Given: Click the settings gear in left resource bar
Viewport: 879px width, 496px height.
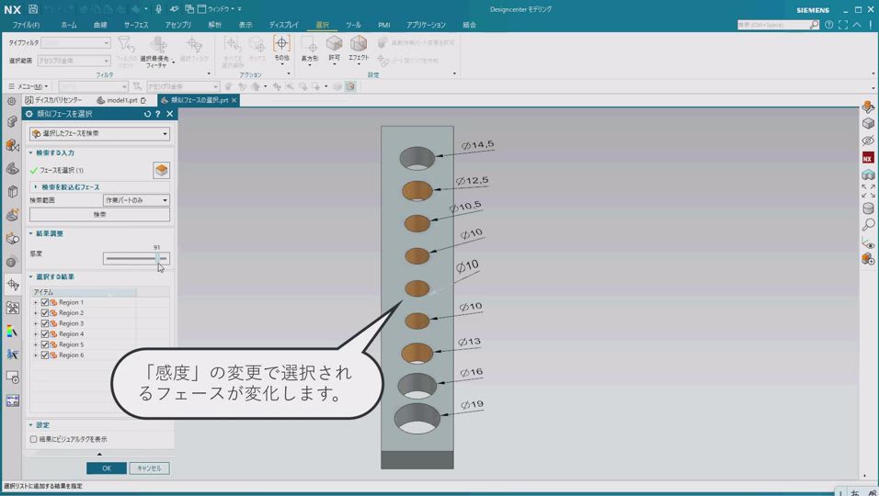Looking at the screenshot, I should (x=11, y=101).
